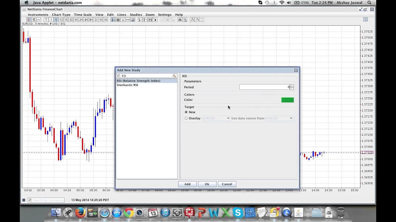Click the zoom out magnifier icon
396x222 pixels.
pos(197,20)
